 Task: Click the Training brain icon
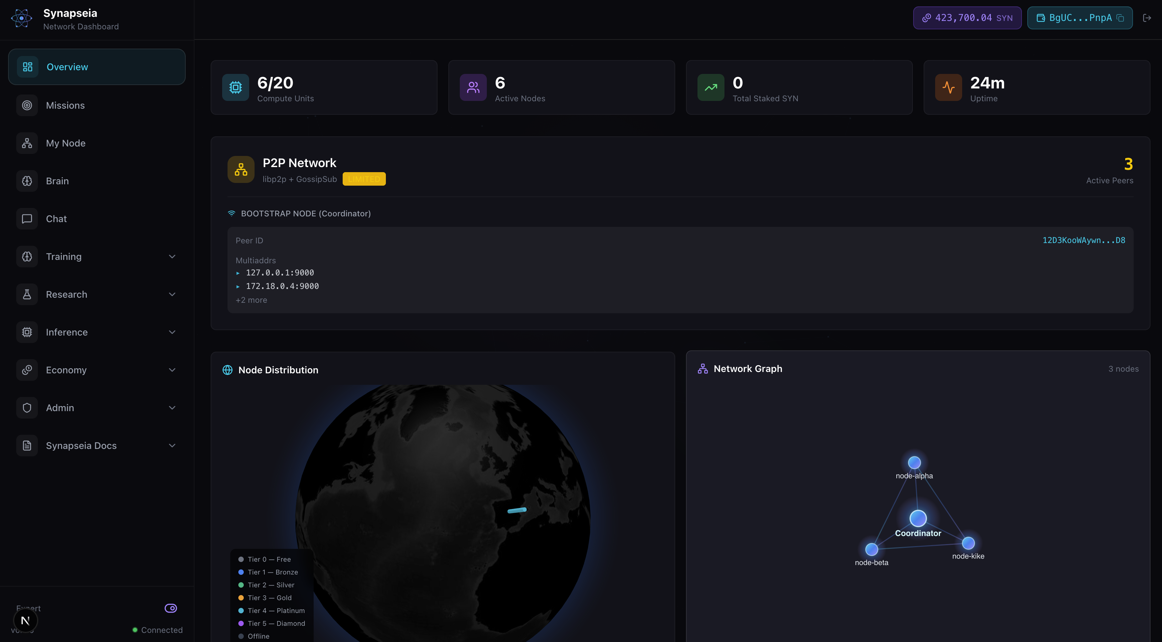[x=27, y=257]
